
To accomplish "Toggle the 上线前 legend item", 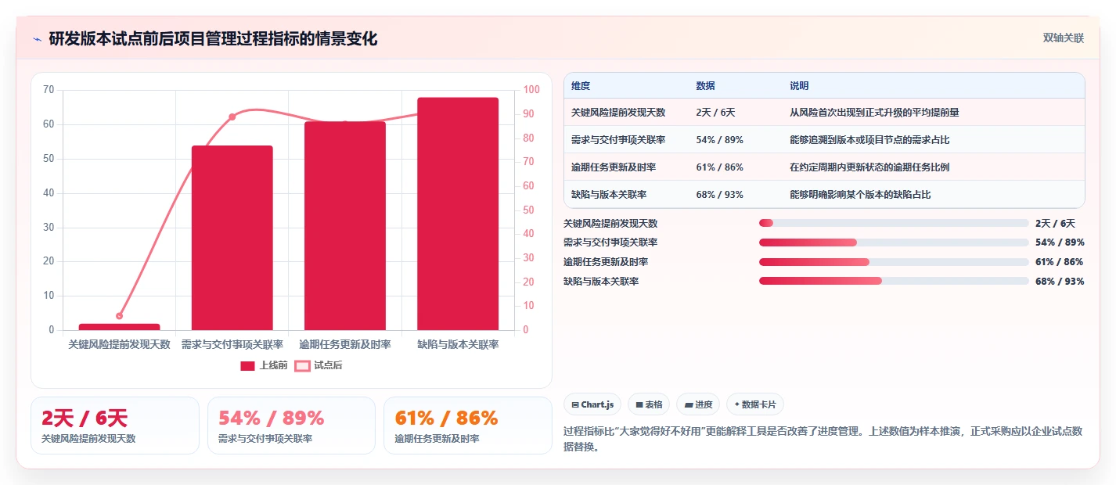I will [x=264, y=365].
